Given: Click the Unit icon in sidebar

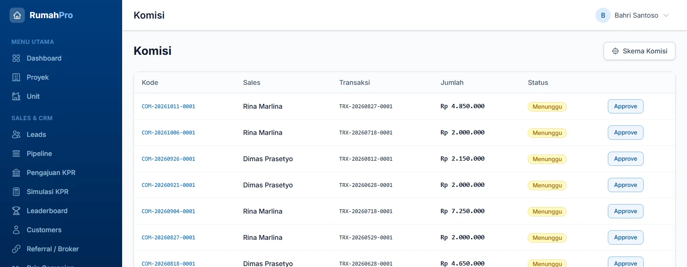Looking at the screenshot, I should 16,96.
